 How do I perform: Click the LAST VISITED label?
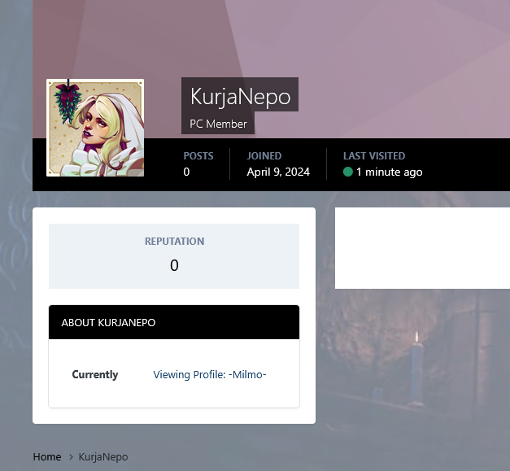[374, 156]
